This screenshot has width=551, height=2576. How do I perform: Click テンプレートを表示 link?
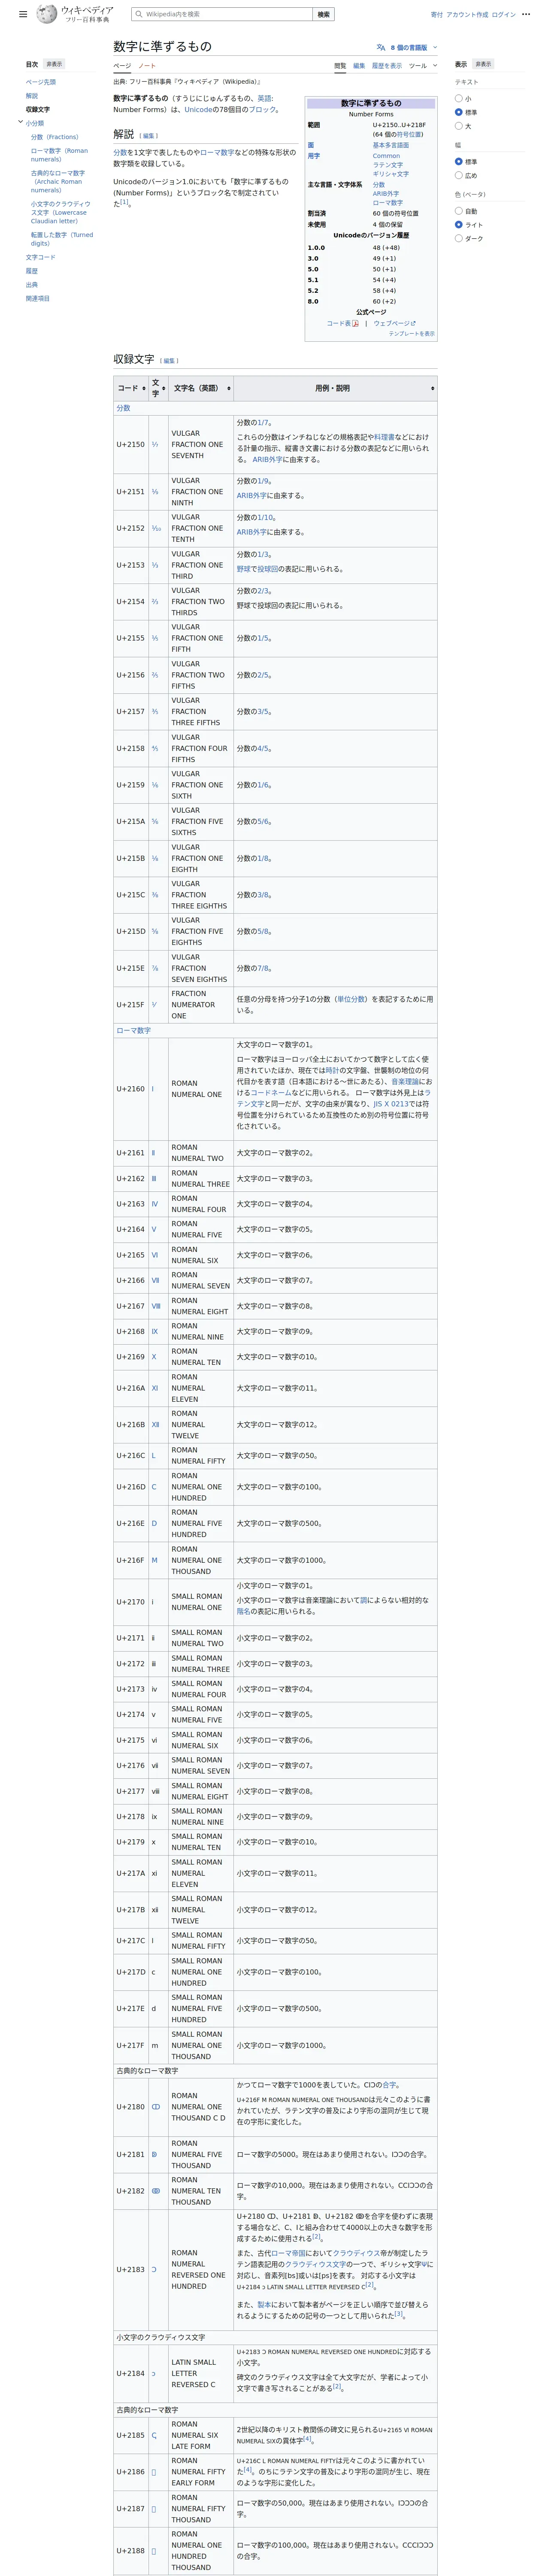click(x=412, y=333)
